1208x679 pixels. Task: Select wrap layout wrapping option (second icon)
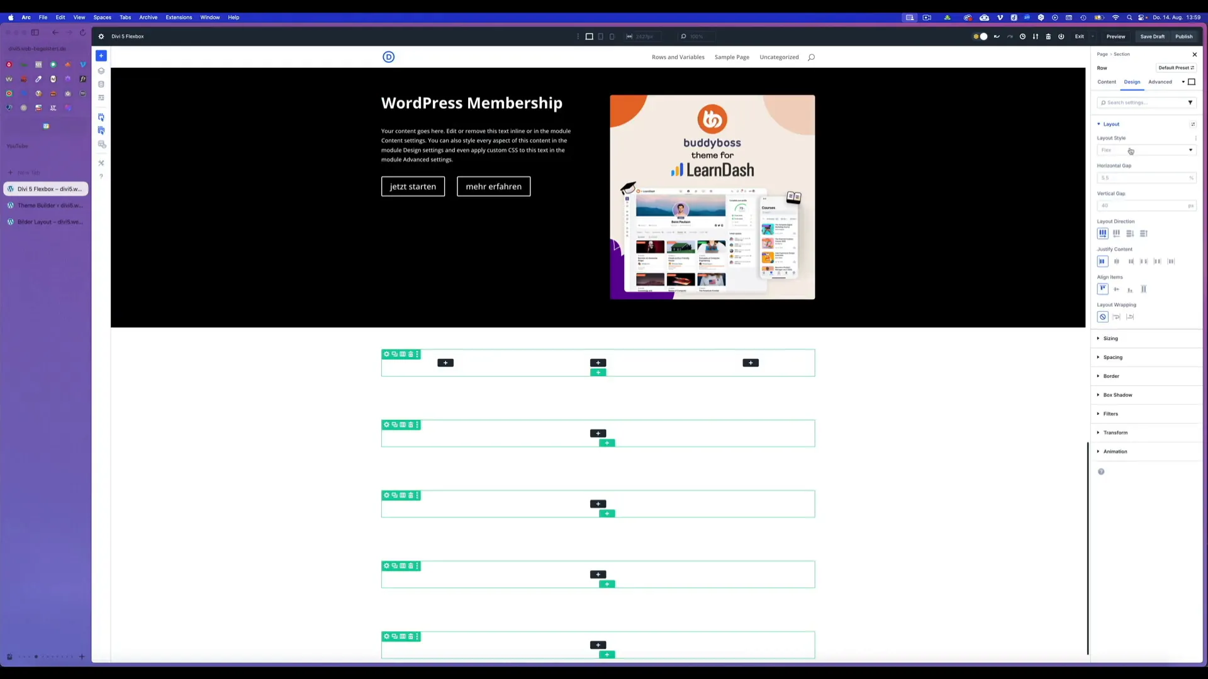[x=1117, y=317]
